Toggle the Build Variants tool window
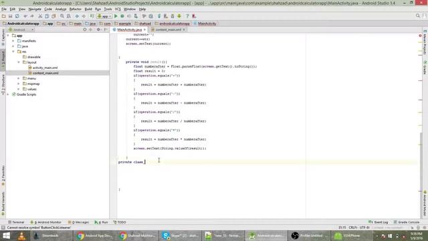The image size is (428, 241). [x=3, y=204]
